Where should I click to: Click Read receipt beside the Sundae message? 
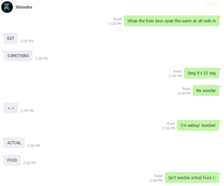coord(171,124)
